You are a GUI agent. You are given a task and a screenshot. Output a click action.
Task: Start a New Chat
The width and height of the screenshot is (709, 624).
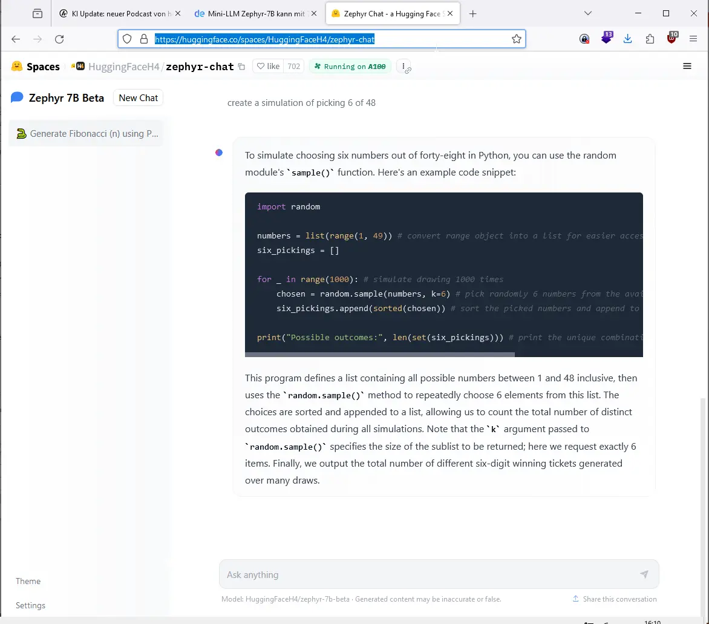pyautogui.click(x=139, y=97)
